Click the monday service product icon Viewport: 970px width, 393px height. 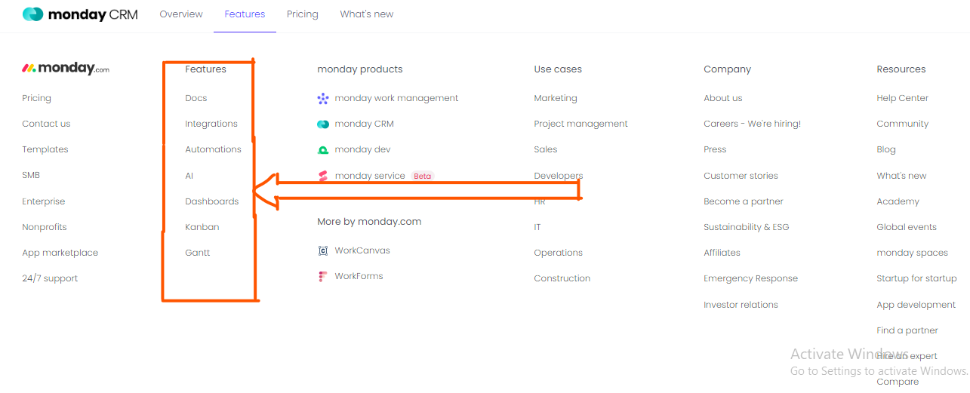point(323,176)
